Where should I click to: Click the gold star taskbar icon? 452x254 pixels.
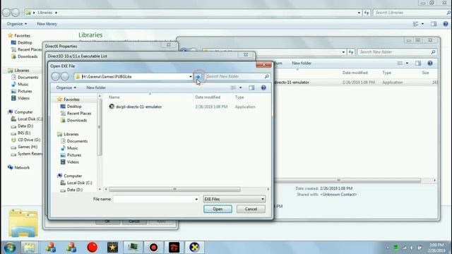112,248
